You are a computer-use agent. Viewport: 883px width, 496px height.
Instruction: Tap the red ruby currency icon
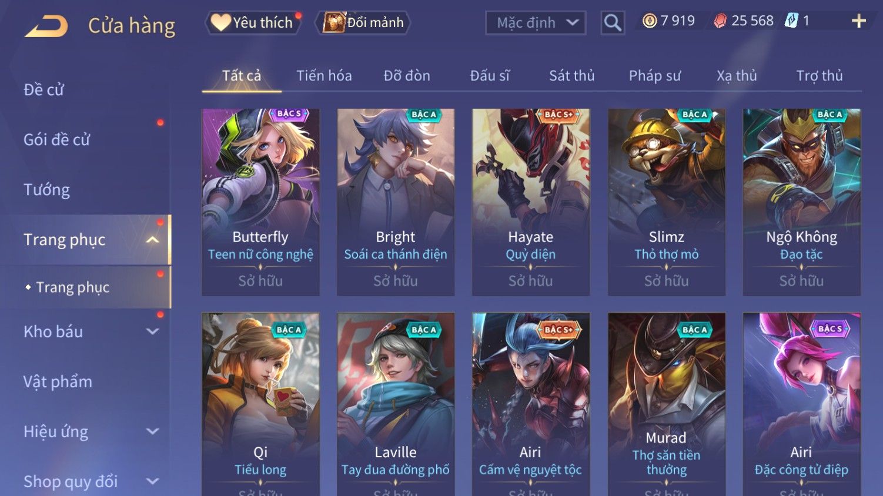coord(720,22)
